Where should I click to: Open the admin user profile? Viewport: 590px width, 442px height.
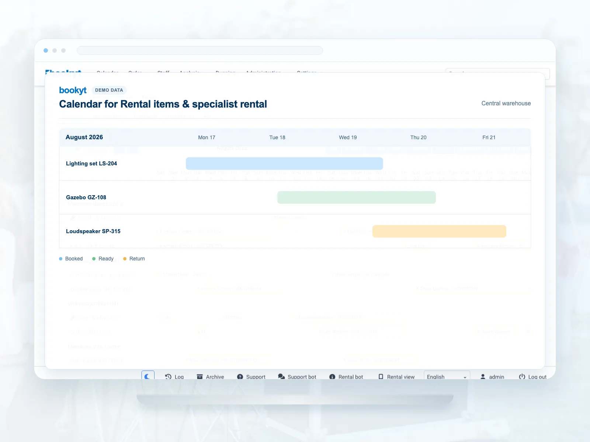point(492,377)
